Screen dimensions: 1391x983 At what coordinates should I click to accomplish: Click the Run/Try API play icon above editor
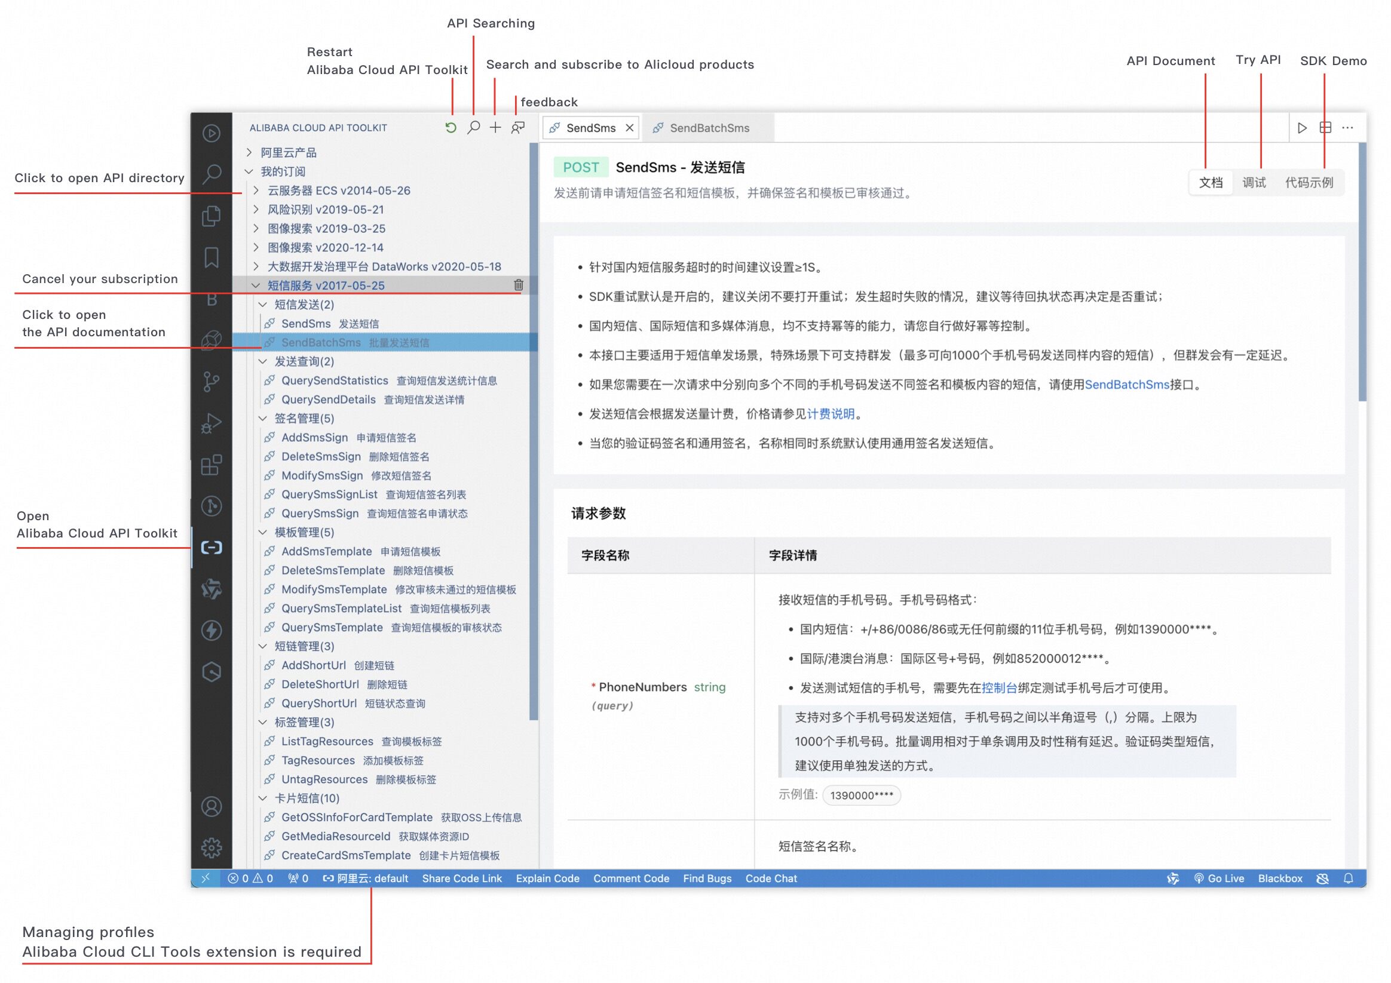1301,128
